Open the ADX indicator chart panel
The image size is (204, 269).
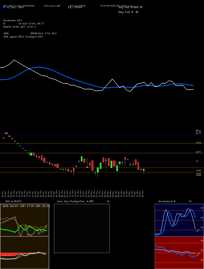[24, 220]
